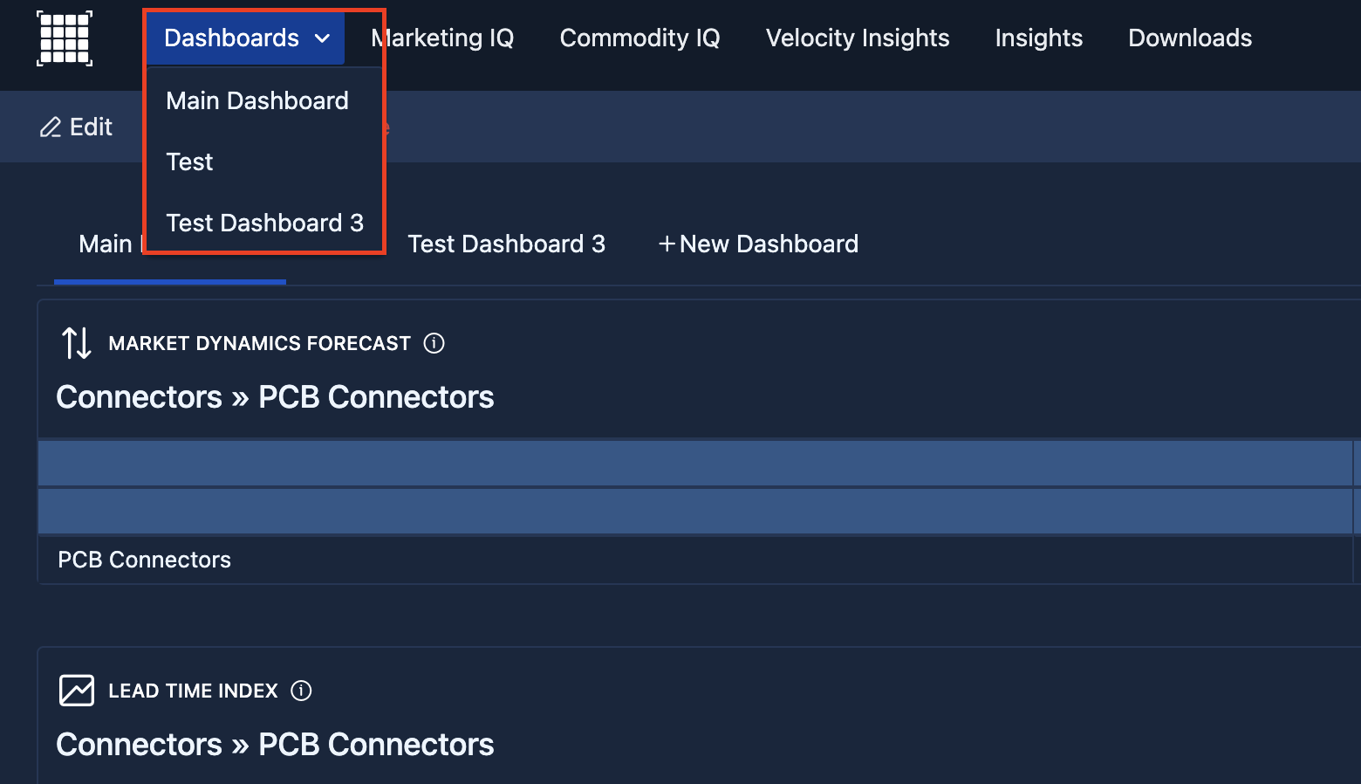The height and width of the screenshot is (784, 1361).
Task: Open the Marketing IQ nav item
Action: (x=442, y=38)
